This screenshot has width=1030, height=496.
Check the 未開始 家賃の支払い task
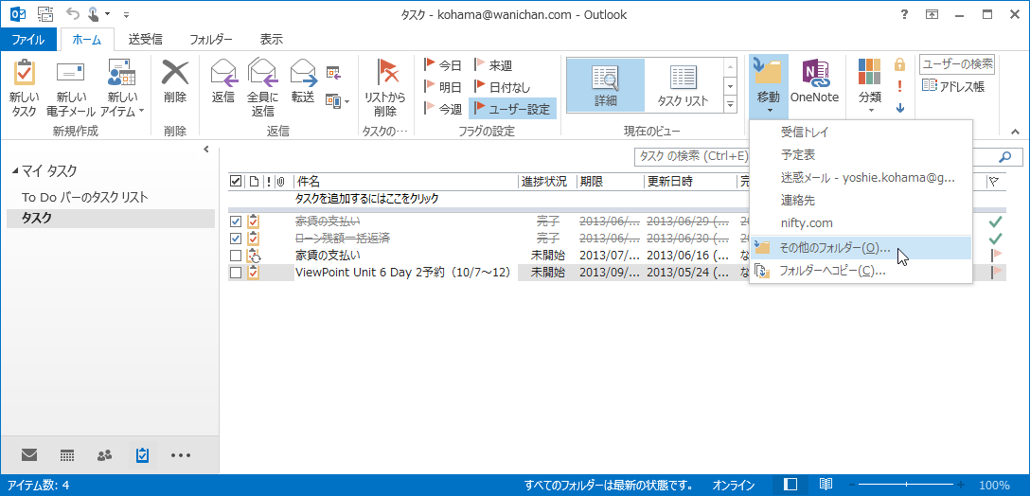click(236, 256)
